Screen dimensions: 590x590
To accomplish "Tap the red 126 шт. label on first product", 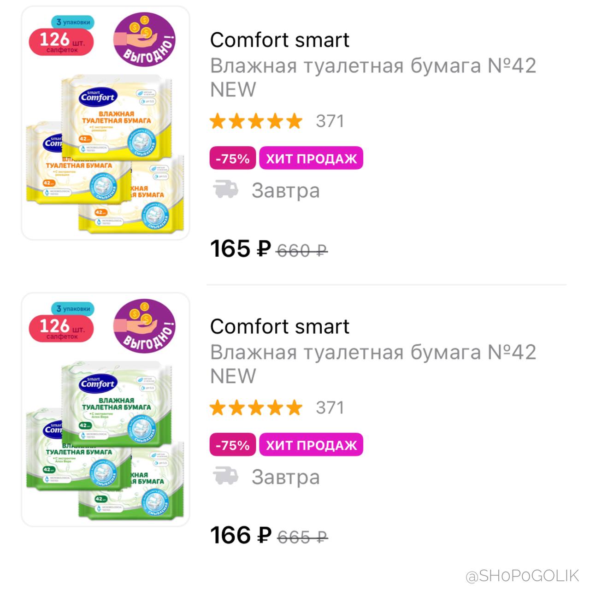I will pos(61,41).
